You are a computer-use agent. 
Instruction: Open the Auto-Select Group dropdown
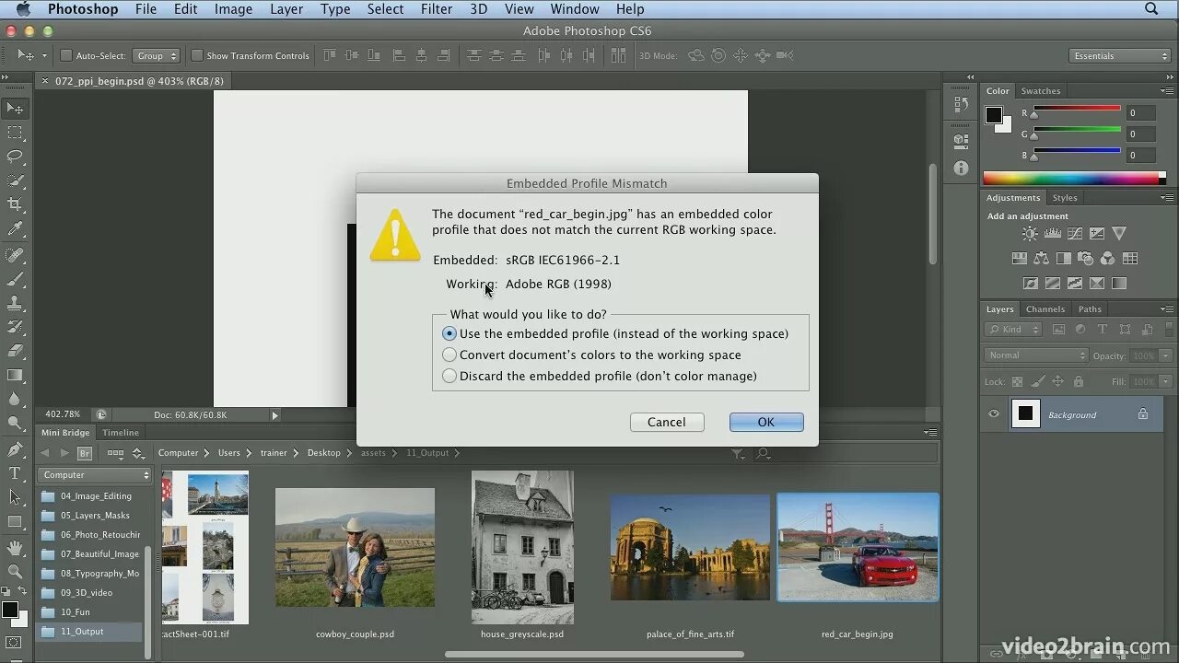coord(156,55)
